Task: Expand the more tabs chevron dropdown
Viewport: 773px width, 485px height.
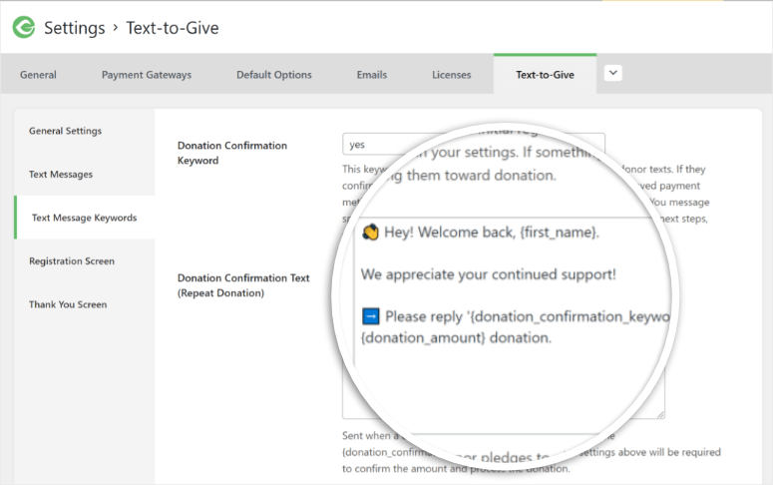Action: [x=612, y=73]
